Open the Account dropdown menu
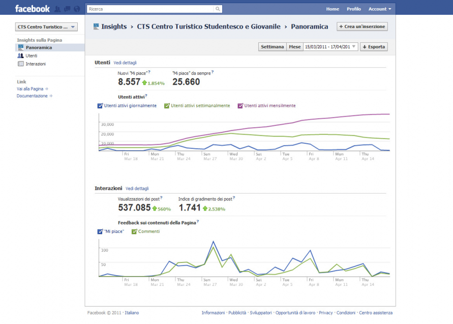This screenshot has width=453, height=324. 380,9
